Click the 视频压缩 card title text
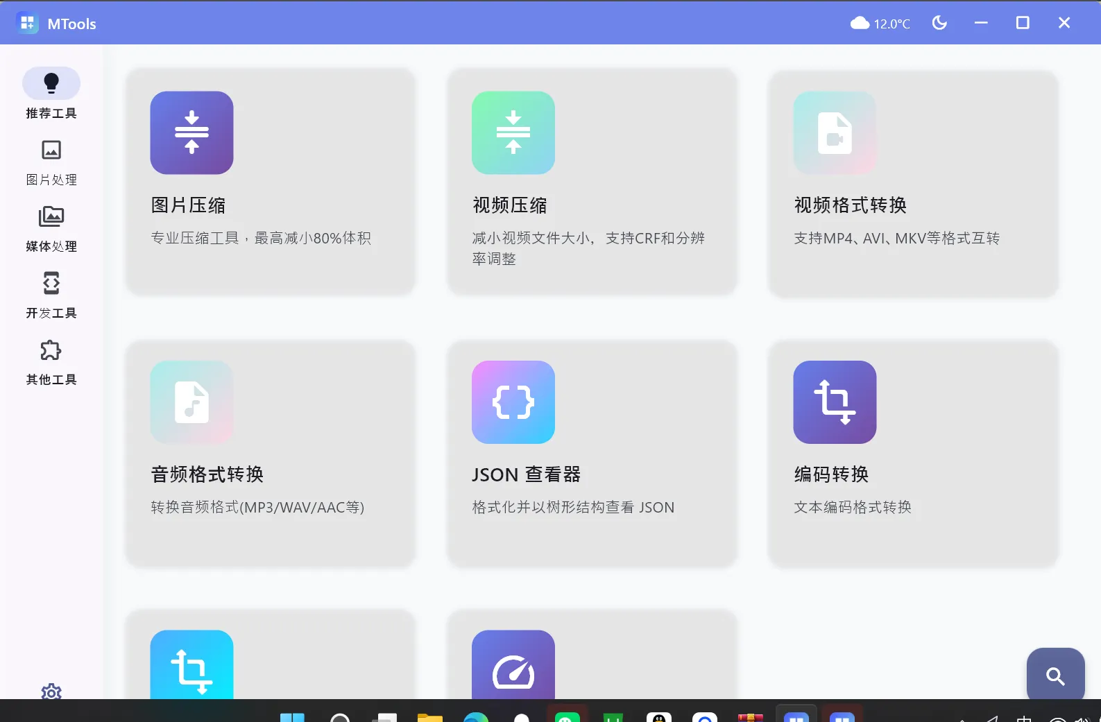Image resolution: width=1101 pixels, height=722 pixels. click(x=510, y=205)
